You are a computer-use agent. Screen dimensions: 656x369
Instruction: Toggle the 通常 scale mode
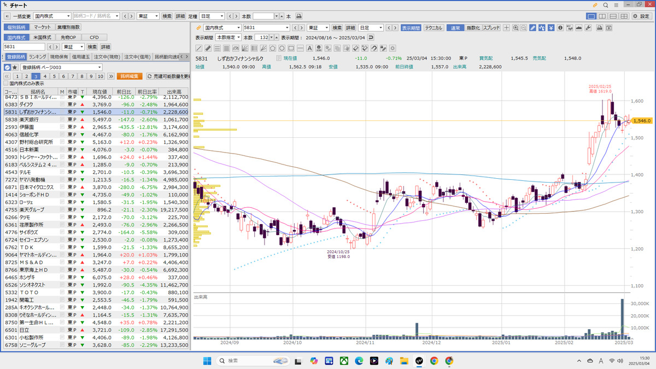455,27
